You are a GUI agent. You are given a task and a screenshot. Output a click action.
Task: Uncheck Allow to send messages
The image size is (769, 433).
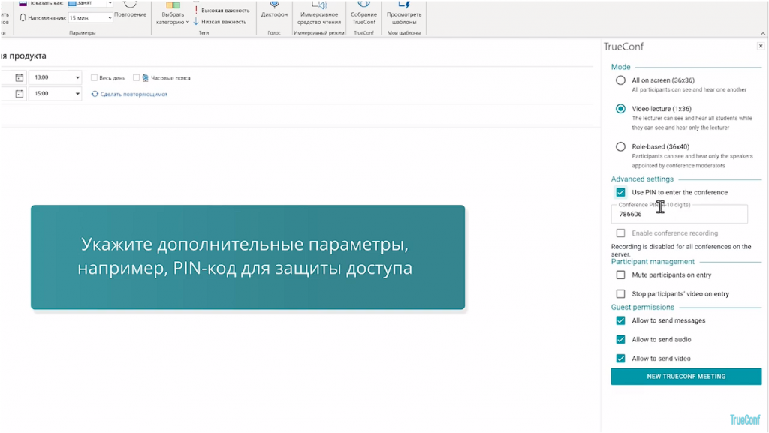(x=620, y=321)
